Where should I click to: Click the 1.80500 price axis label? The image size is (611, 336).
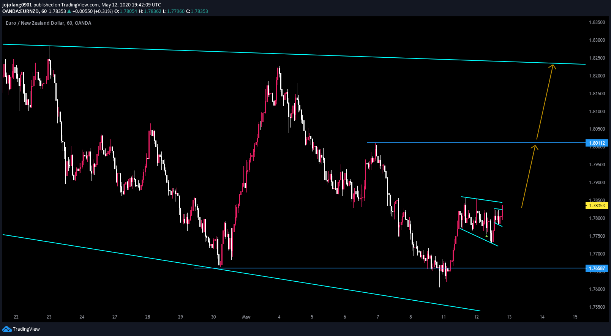tap(597, 129)
